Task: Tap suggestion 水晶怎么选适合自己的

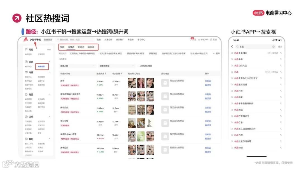Action: pyautogui.click(x=245, y=129)
